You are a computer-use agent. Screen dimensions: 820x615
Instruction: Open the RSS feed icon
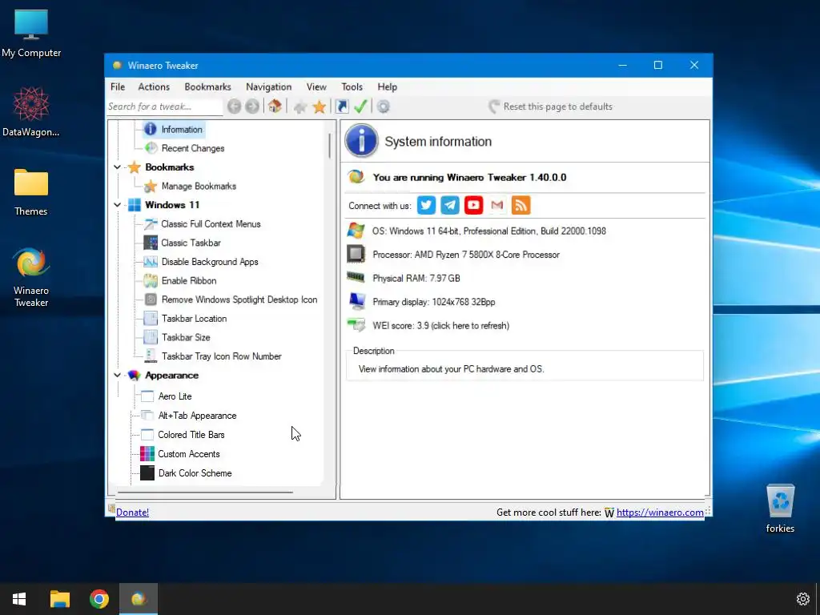click(x=521, y=205)
